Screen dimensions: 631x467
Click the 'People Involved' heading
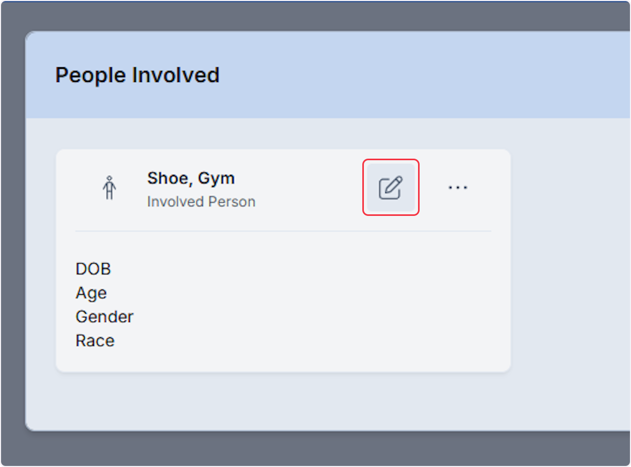[x=137, y=75]
